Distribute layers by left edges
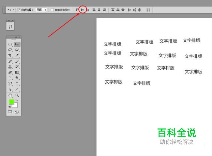212x156 pixels. pos(129,10)
